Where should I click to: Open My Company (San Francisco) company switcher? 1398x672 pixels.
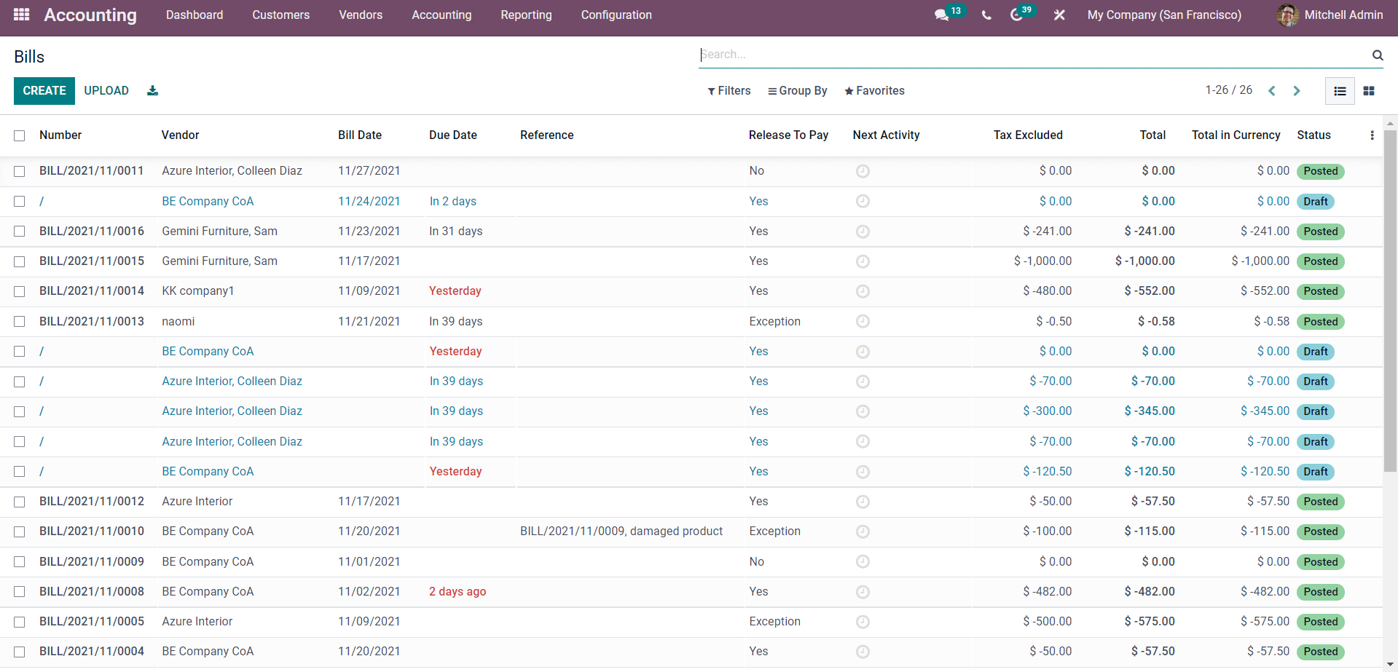click(1164, 15)
